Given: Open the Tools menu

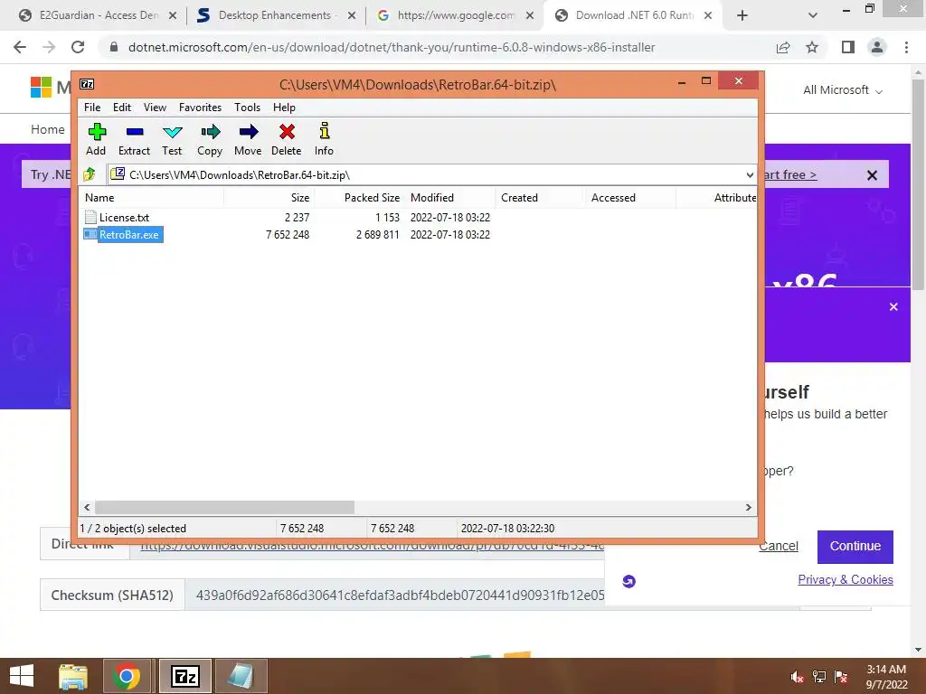Looking at the screenshot, I should tap(247, 108).
